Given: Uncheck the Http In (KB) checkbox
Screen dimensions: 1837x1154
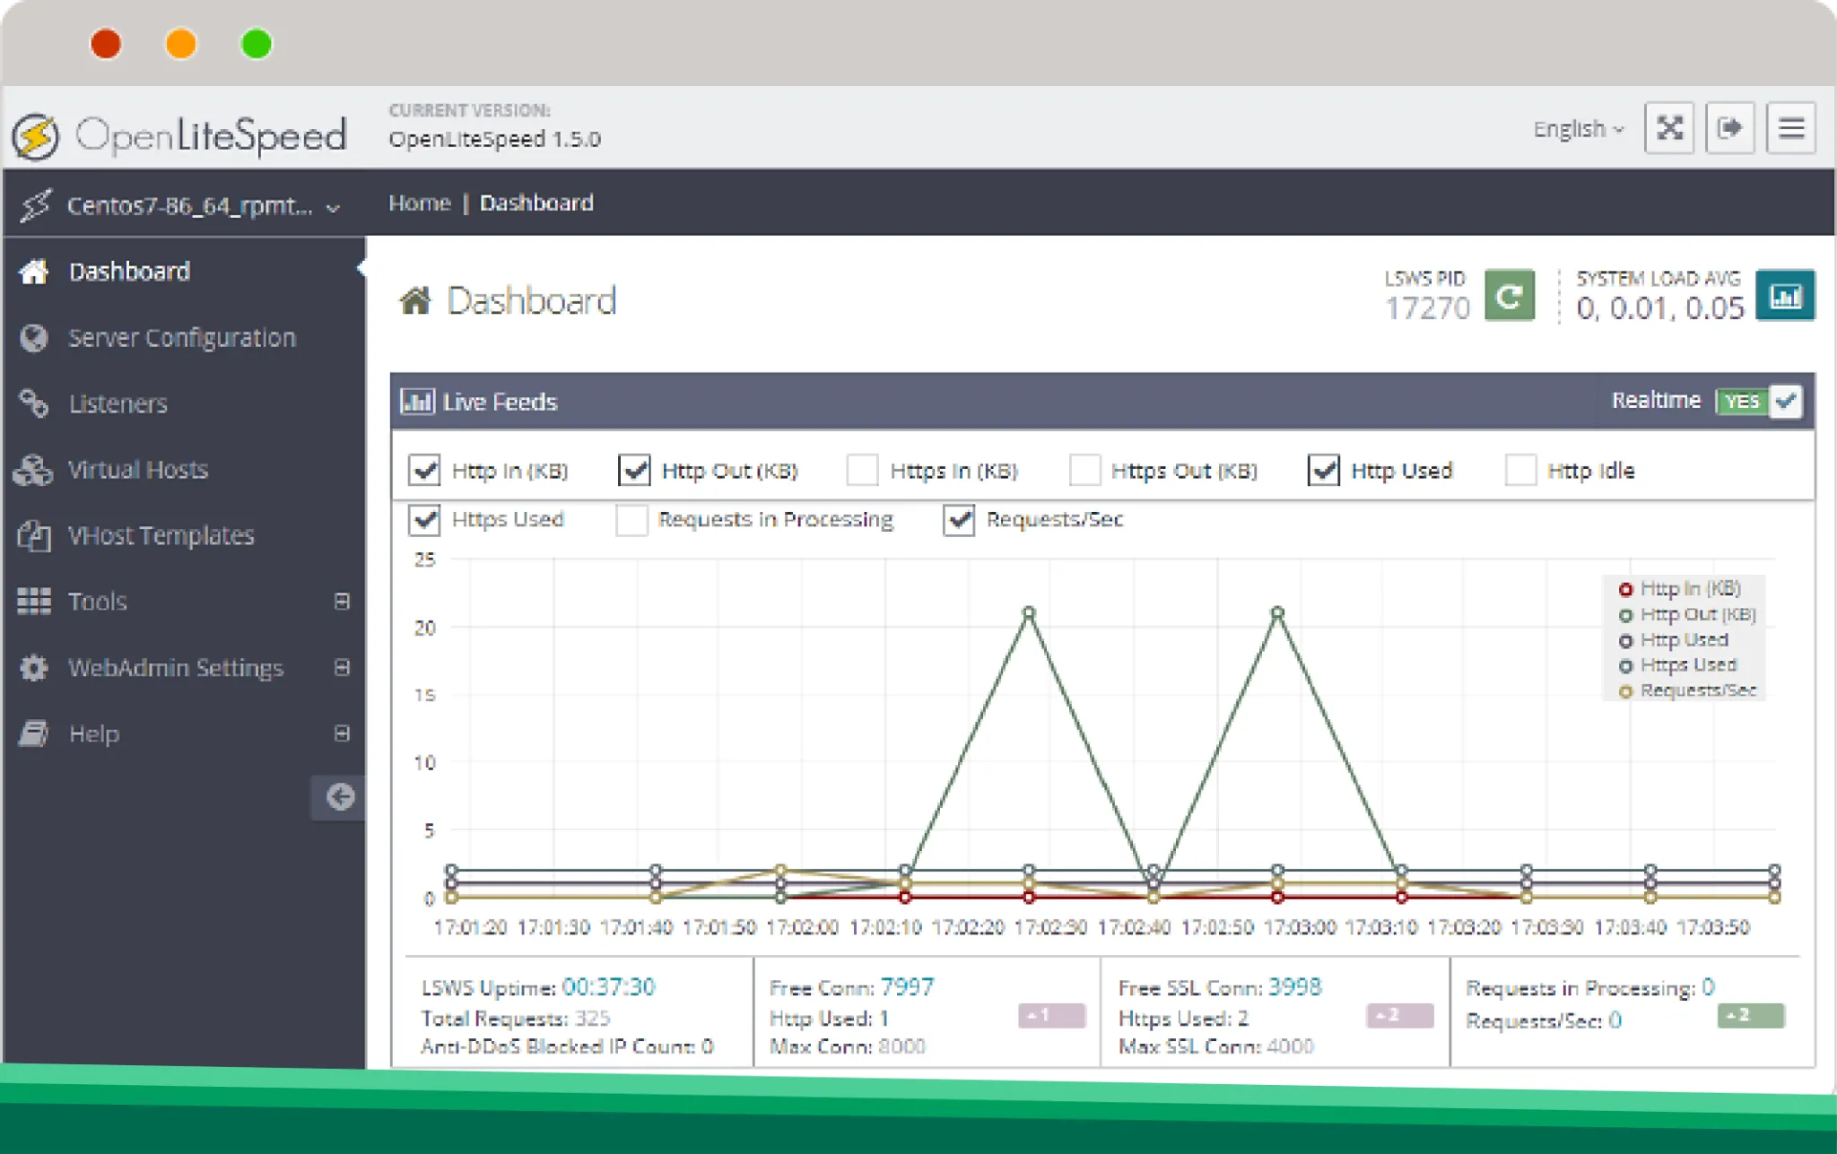Looking at the screenshot, I should [x=424, y=470].
